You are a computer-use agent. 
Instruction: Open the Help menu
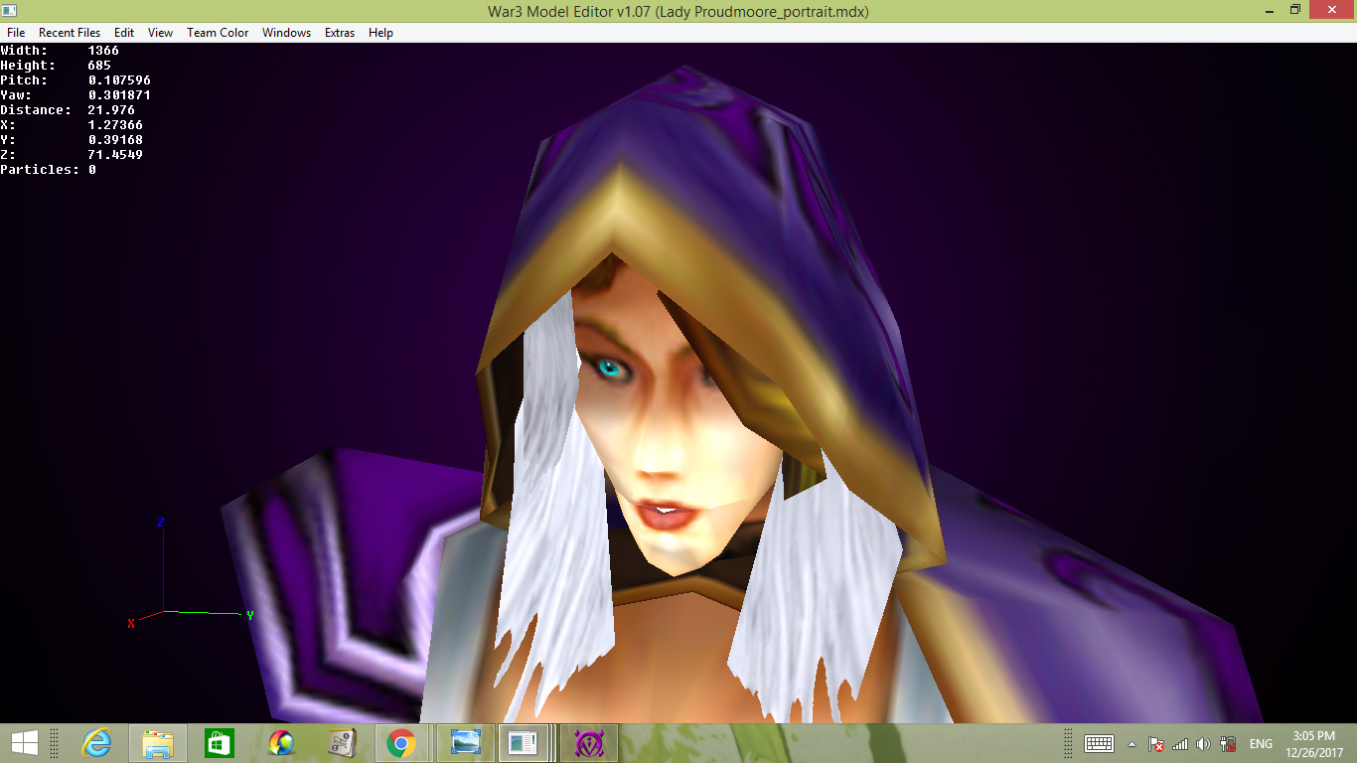[380, 33]
